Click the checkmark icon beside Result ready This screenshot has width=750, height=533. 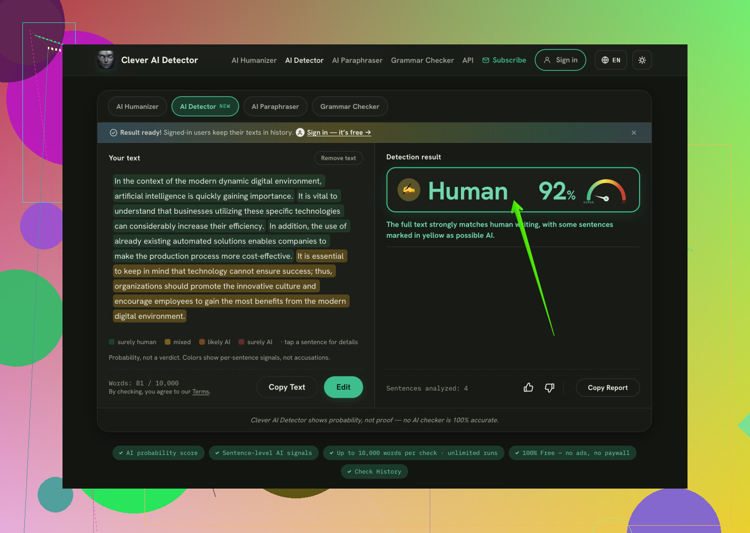[x=113, y=133]
